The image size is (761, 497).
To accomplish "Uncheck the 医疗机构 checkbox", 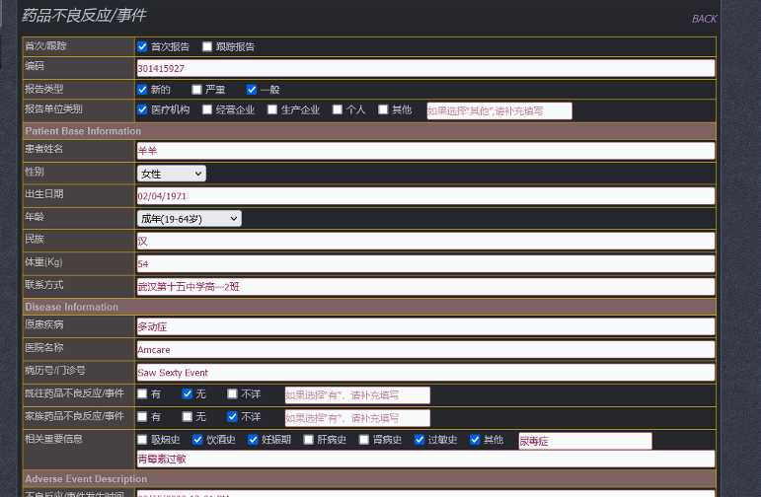I will [x=143, y=109].
